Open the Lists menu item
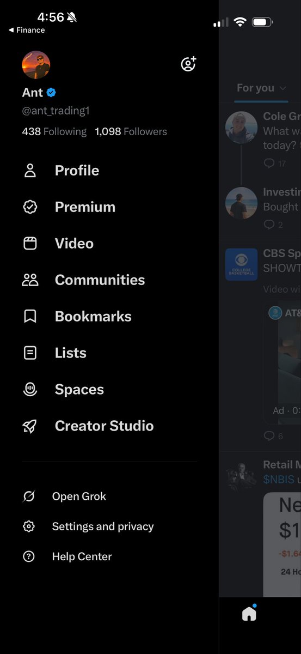The height and width of the screenshot is (654, 301). [x=70, y=353]
